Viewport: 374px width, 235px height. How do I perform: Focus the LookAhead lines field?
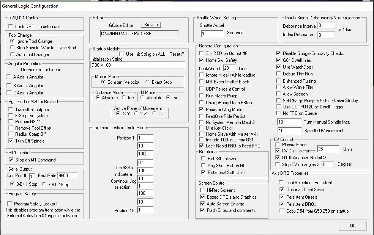point(229,68)
